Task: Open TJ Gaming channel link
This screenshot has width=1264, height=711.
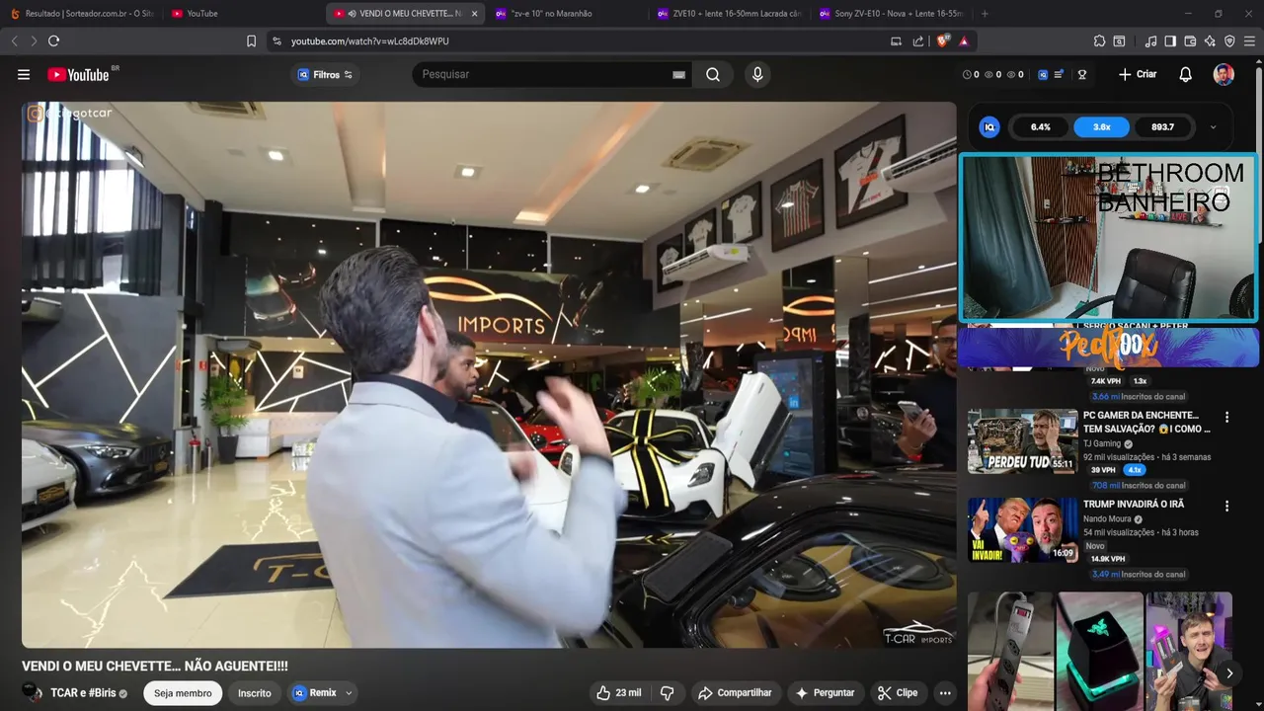Action: click(x=1102, y=444)
